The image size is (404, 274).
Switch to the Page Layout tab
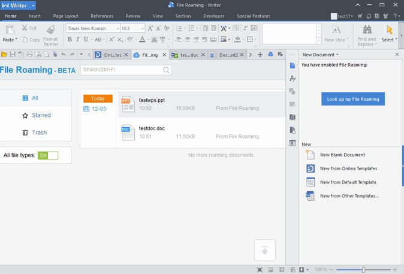[x=66, y=16]
